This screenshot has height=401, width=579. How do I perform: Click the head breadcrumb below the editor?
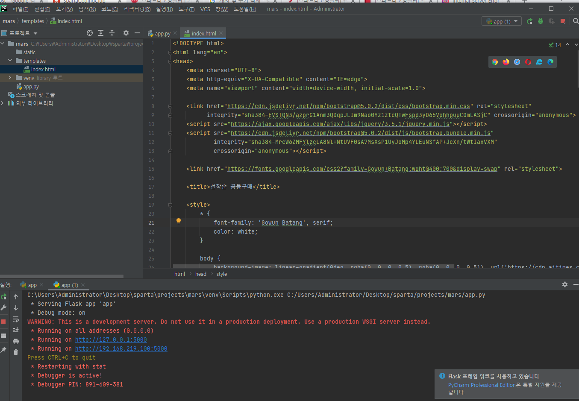tap(201, 274)
